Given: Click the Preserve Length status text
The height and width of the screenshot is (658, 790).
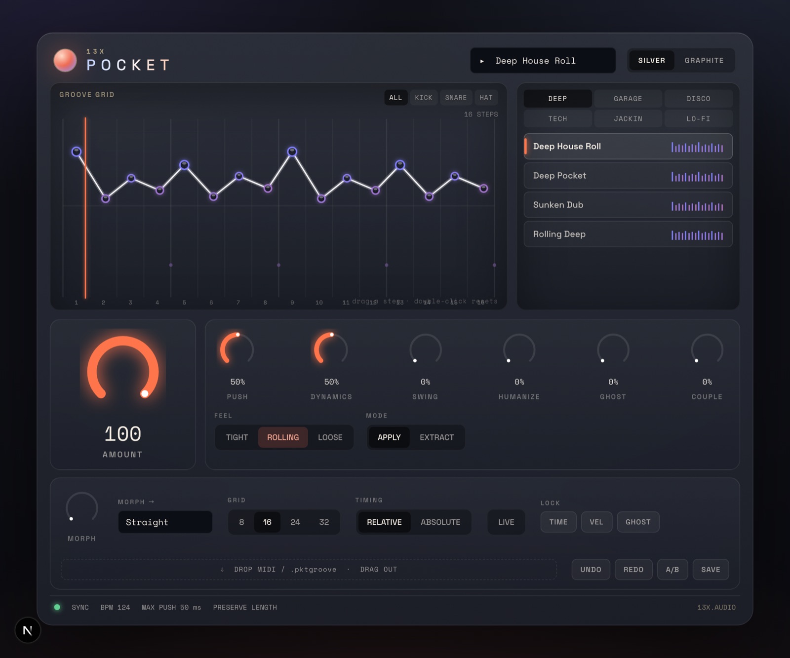Looking at the screenshot, I should coord(245,608).
